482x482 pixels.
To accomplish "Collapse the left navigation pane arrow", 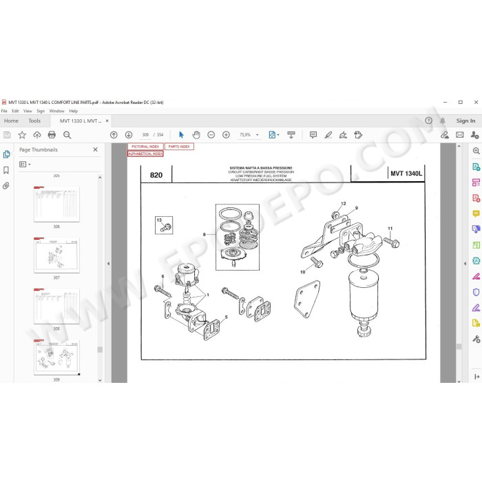I will tap(108, 264).
